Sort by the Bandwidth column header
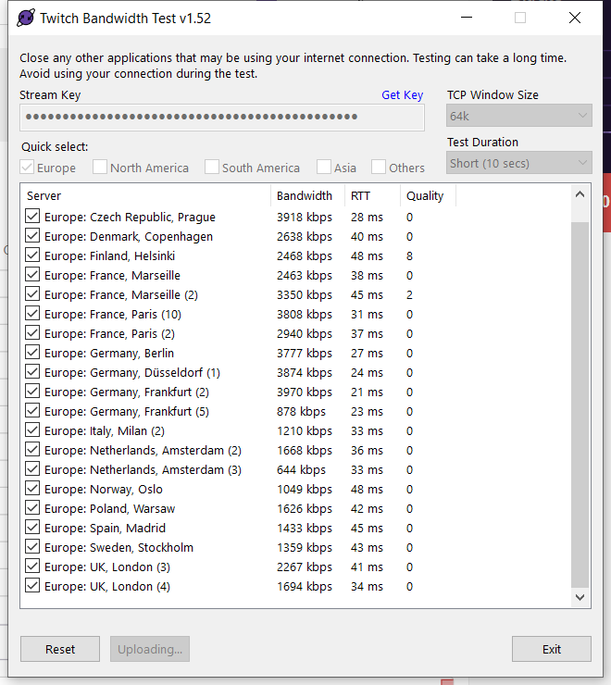611x685 pixels. (x=308, y=195)
